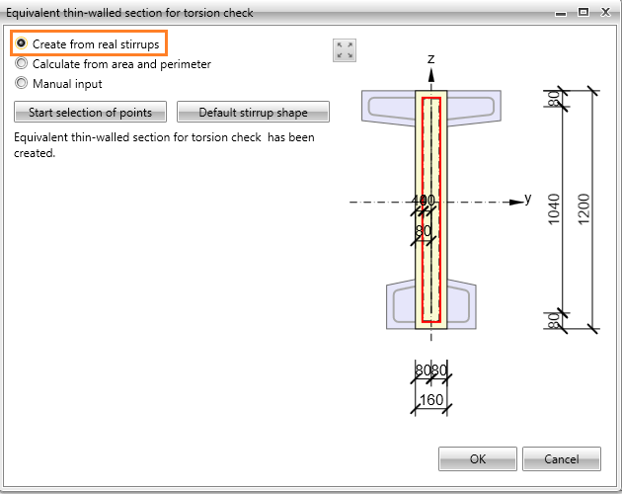Minimize the torsion check window
This screenshot has height=494, width=622.
coord(561,13)
